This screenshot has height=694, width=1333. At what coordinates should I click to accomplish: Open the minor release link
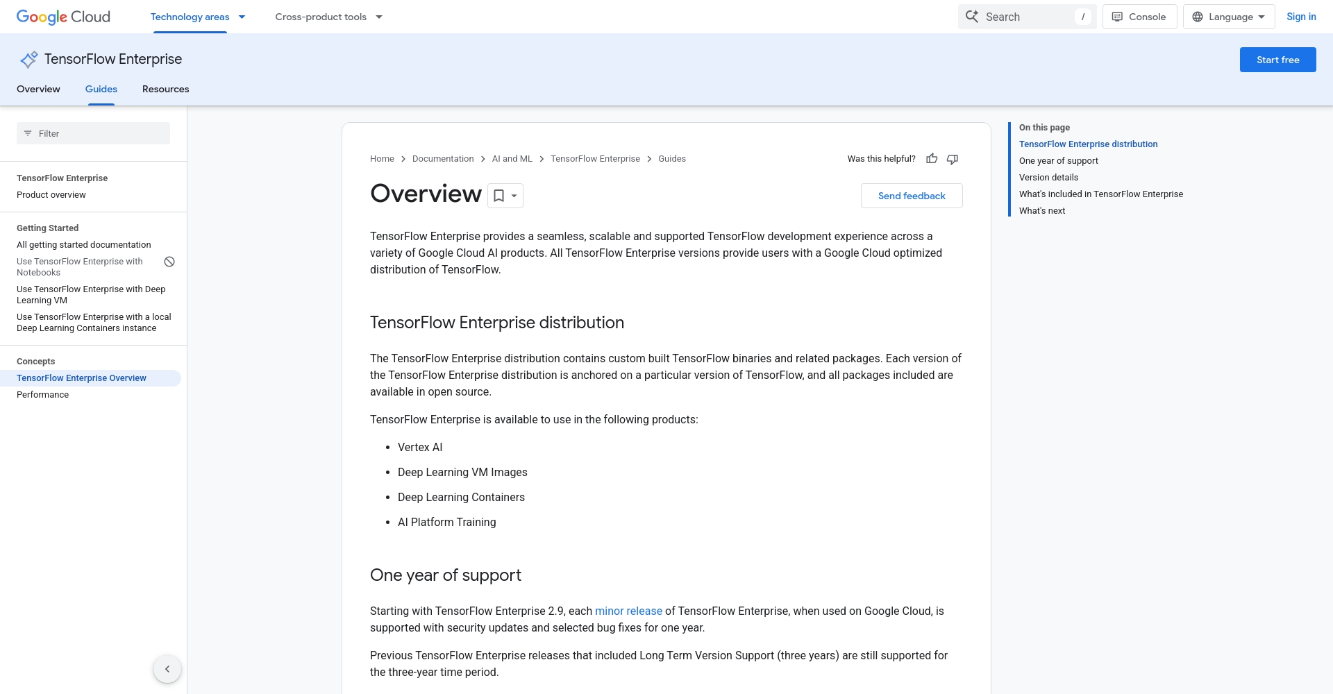628,611
